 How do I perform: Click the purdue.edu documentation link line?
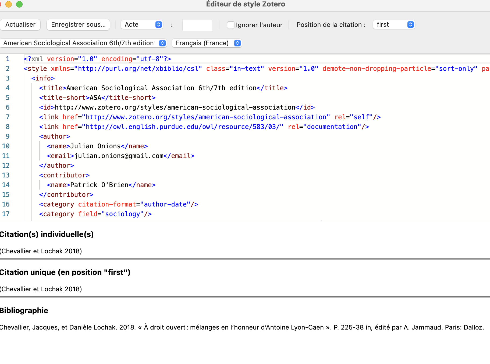[x=204, y=127]
